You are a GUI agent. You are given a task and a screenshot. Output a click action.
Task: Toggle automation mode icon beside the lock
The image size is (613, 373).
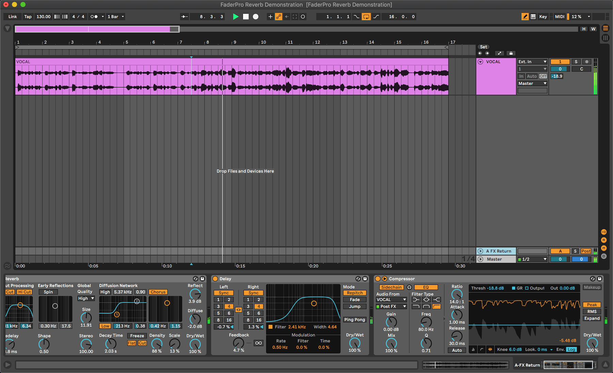[x=500, y=53]
